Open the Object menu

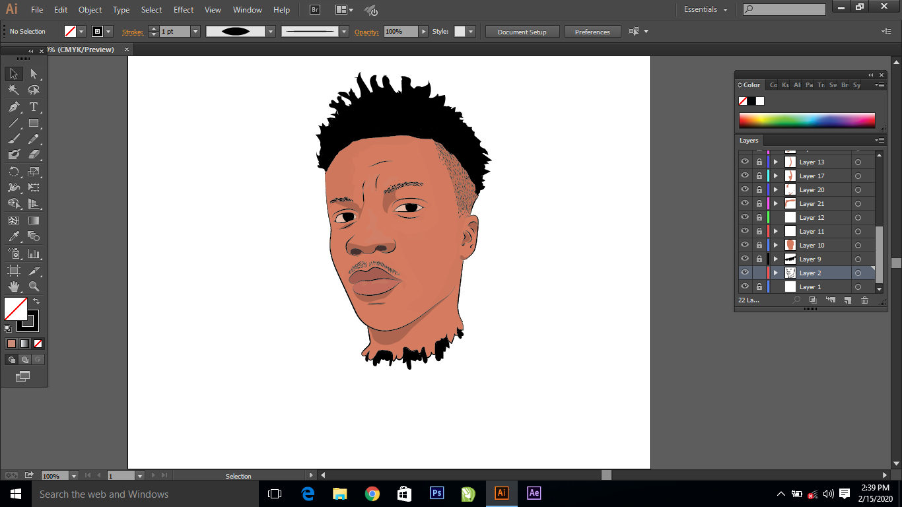[90, 10]
